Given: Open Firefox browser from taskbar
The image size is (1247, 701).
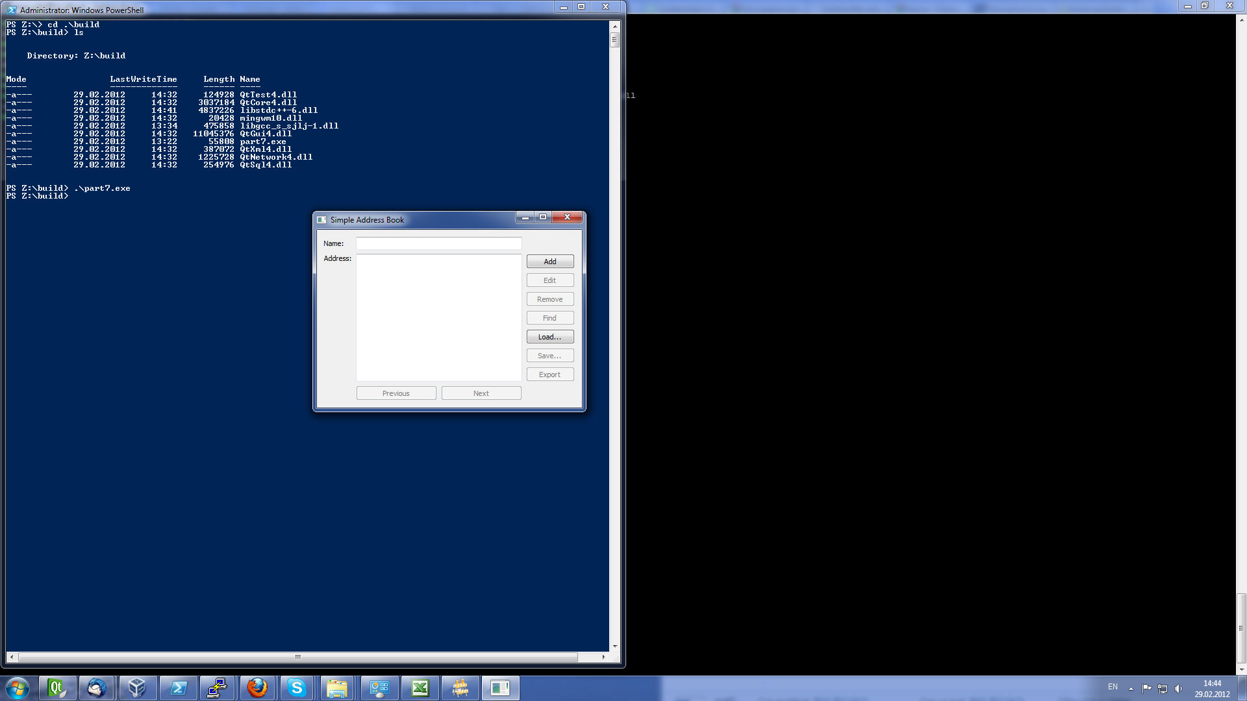Looking at the screenshot, I should pyautogui.click(x=257, y=688).
